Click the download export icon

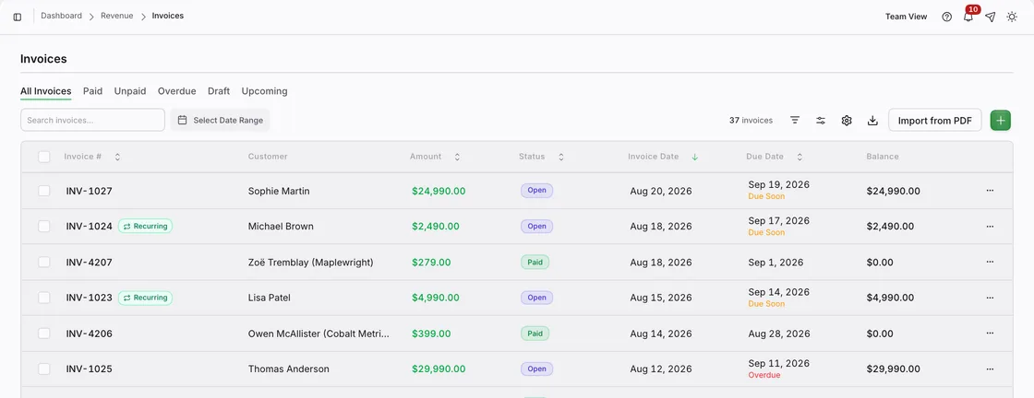pyautogui.click(x=872, y=121)
